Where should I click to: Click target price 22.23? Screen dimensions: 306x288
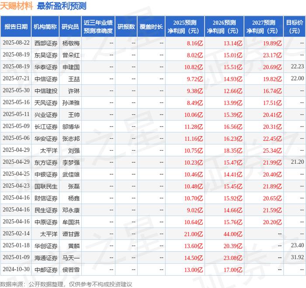pos(297,67)
